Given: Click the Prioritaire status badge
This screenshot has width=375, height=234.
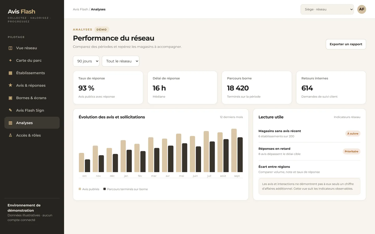Looking at the screenshot, I should coord(351,152).
